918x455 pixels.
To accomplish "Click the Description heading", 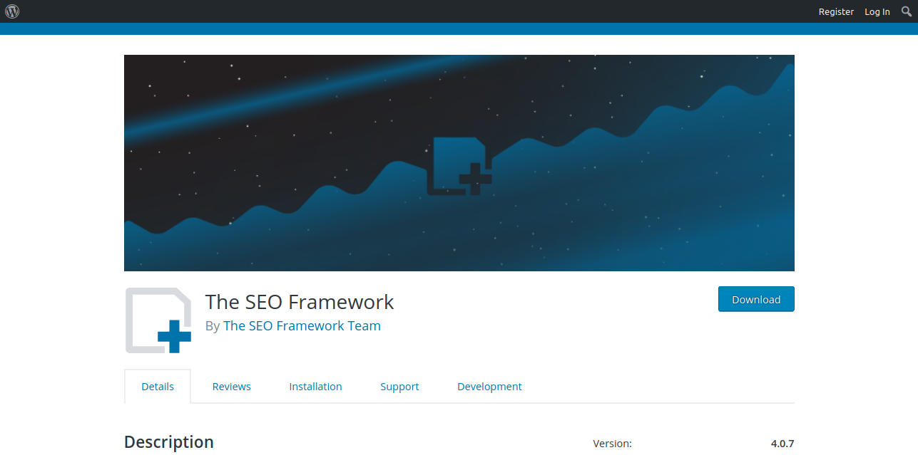I will [169, 442].
